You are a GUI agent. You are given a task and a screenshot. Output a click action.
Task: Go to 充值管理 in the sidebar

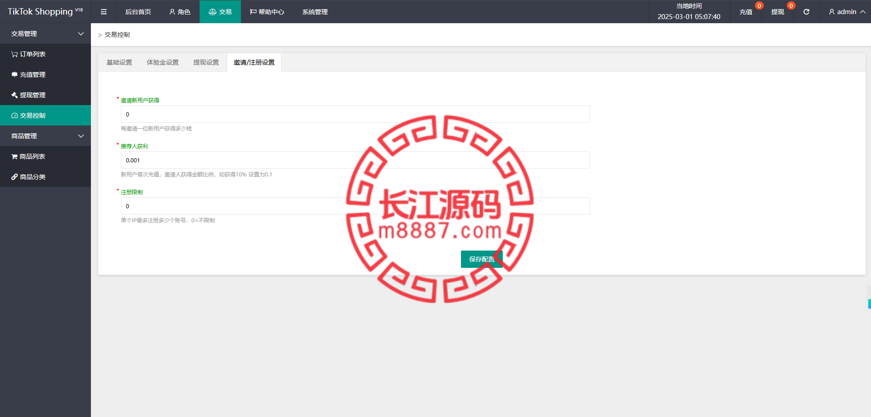point(45,75)
